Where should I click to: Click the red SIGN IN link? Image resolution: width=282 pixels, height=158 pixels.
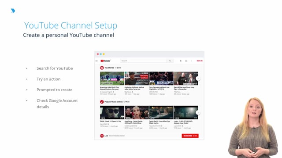200,61
